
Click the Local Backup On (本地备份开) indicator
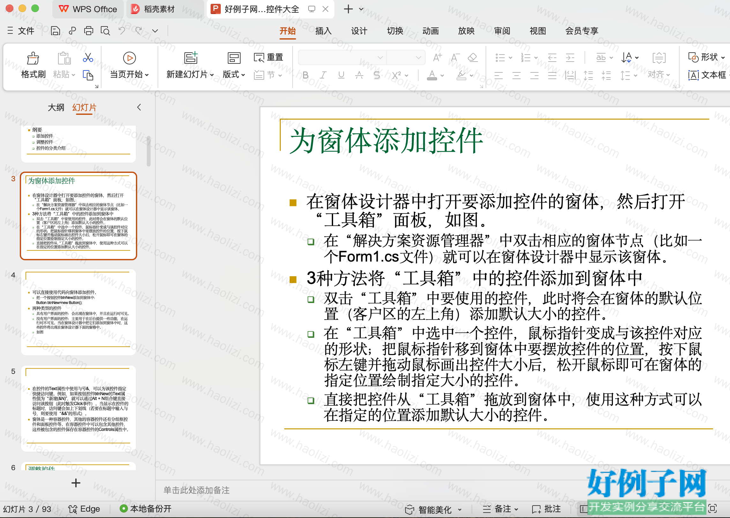pyautogui.click(x=145, y=509)
